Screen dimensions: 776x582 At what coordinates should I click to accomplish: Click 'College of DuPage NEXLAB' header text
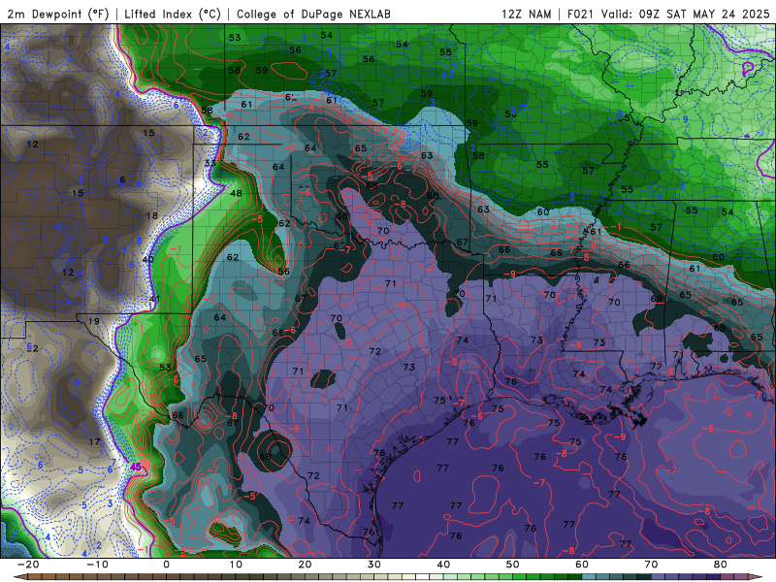313,14
